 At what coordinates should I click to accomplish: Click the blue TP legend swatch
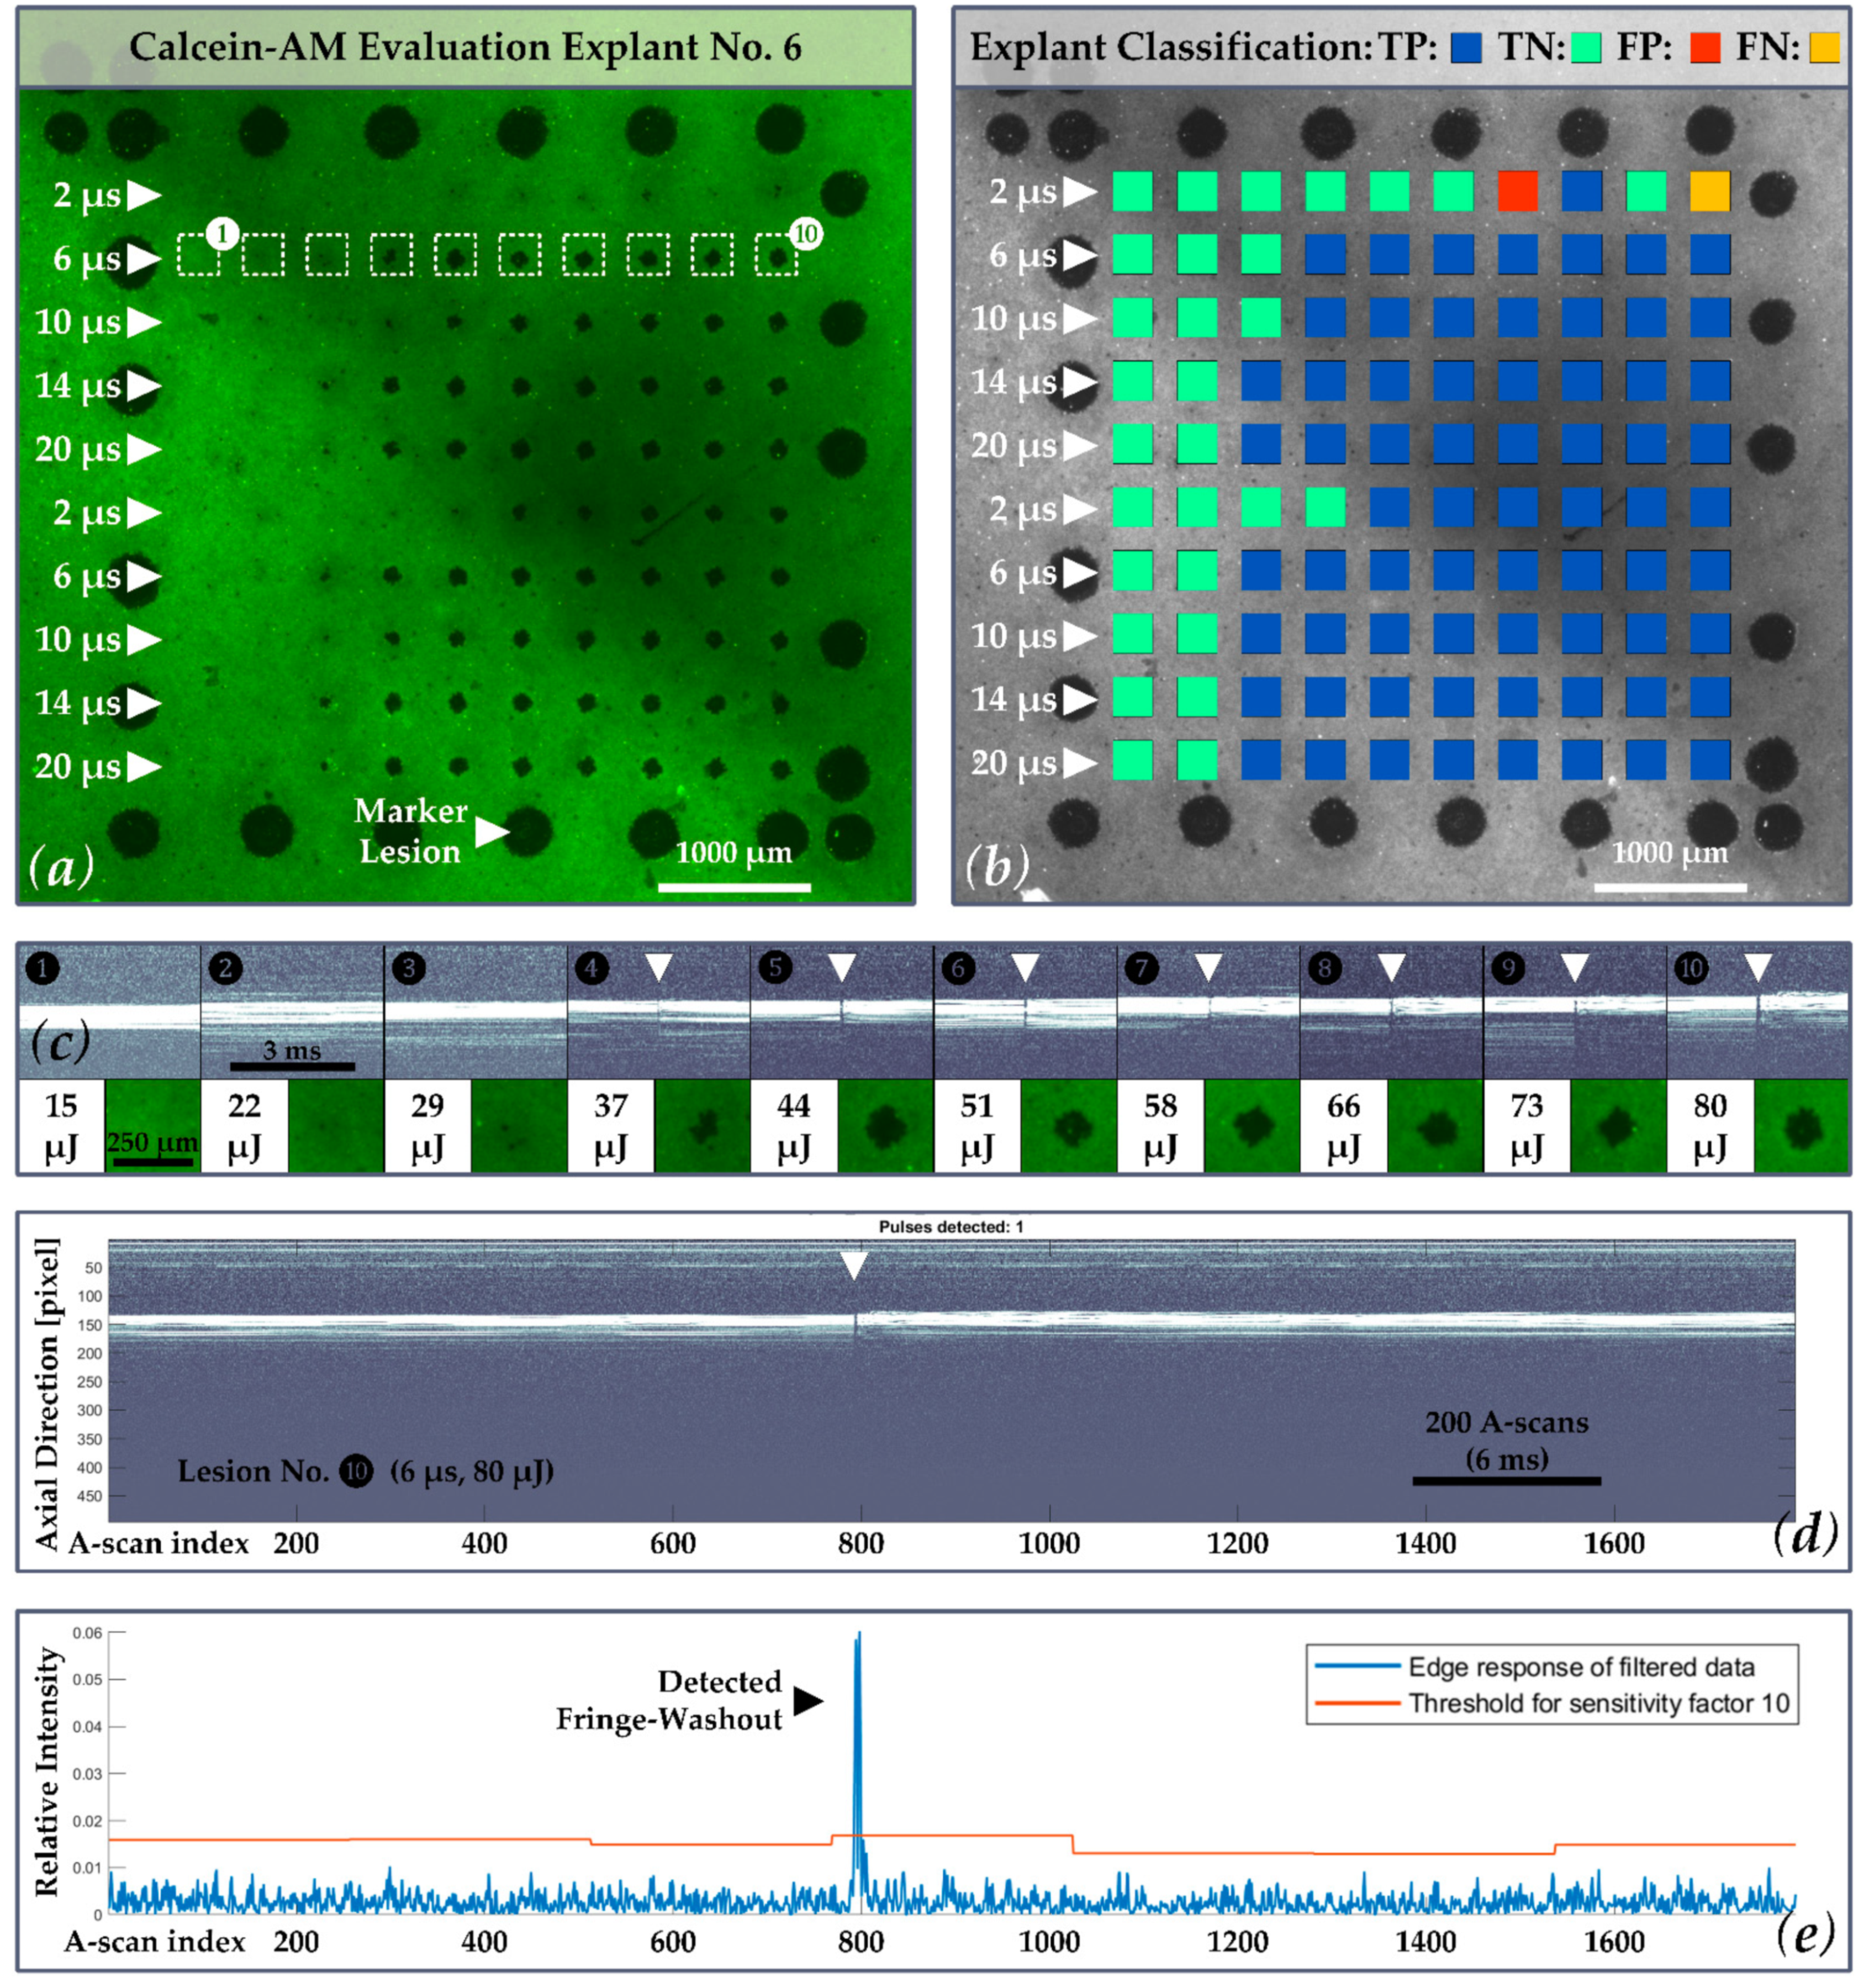tap(1465, 48)
